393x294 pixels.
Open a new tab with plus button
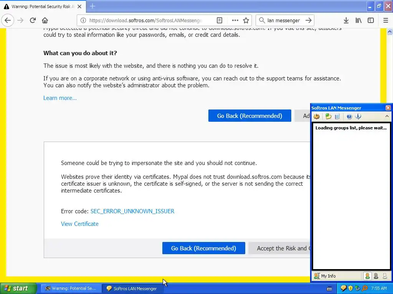point(92,6)
